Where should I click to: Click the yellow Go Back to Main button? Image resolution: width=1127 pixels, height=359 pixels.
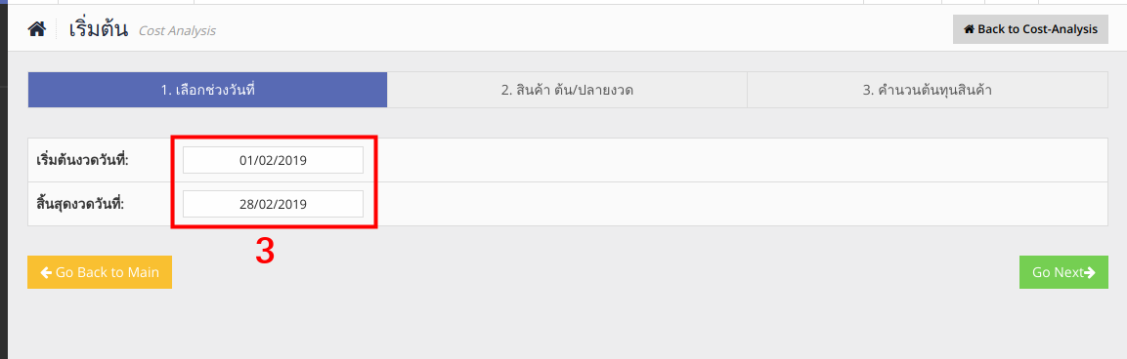(x=100, y=272)
